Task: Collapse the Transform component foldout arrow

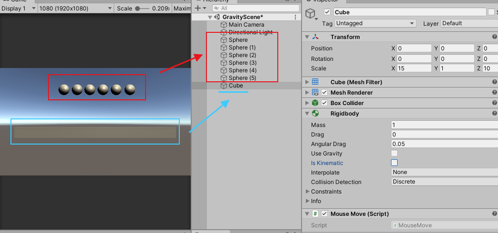Action: [x=307, y=37]
